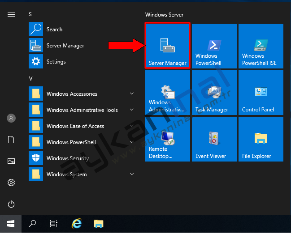
Task: Open the Server Manager tile
Action: pyautogui.click(x=168, y=46)
